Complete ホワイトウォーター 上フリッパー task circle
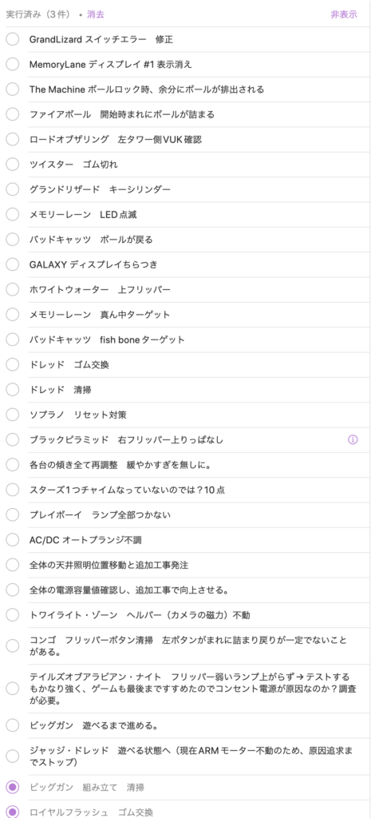 [13, 289]
